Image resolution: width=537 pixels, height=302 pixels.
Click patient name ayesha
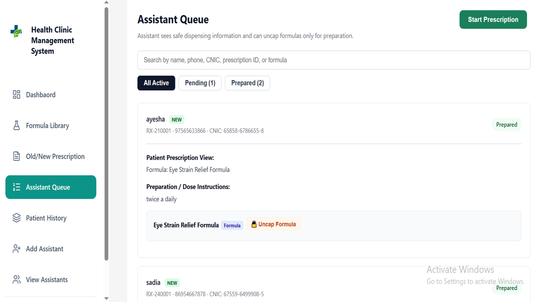[x=155, y=119]
